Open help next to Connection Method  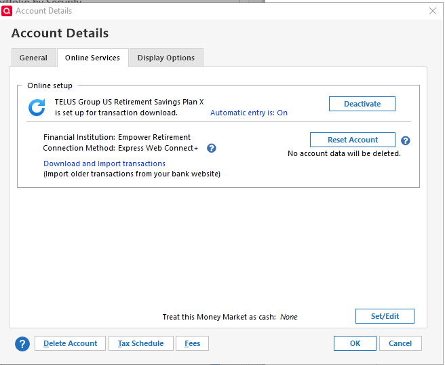coord(212,148)
